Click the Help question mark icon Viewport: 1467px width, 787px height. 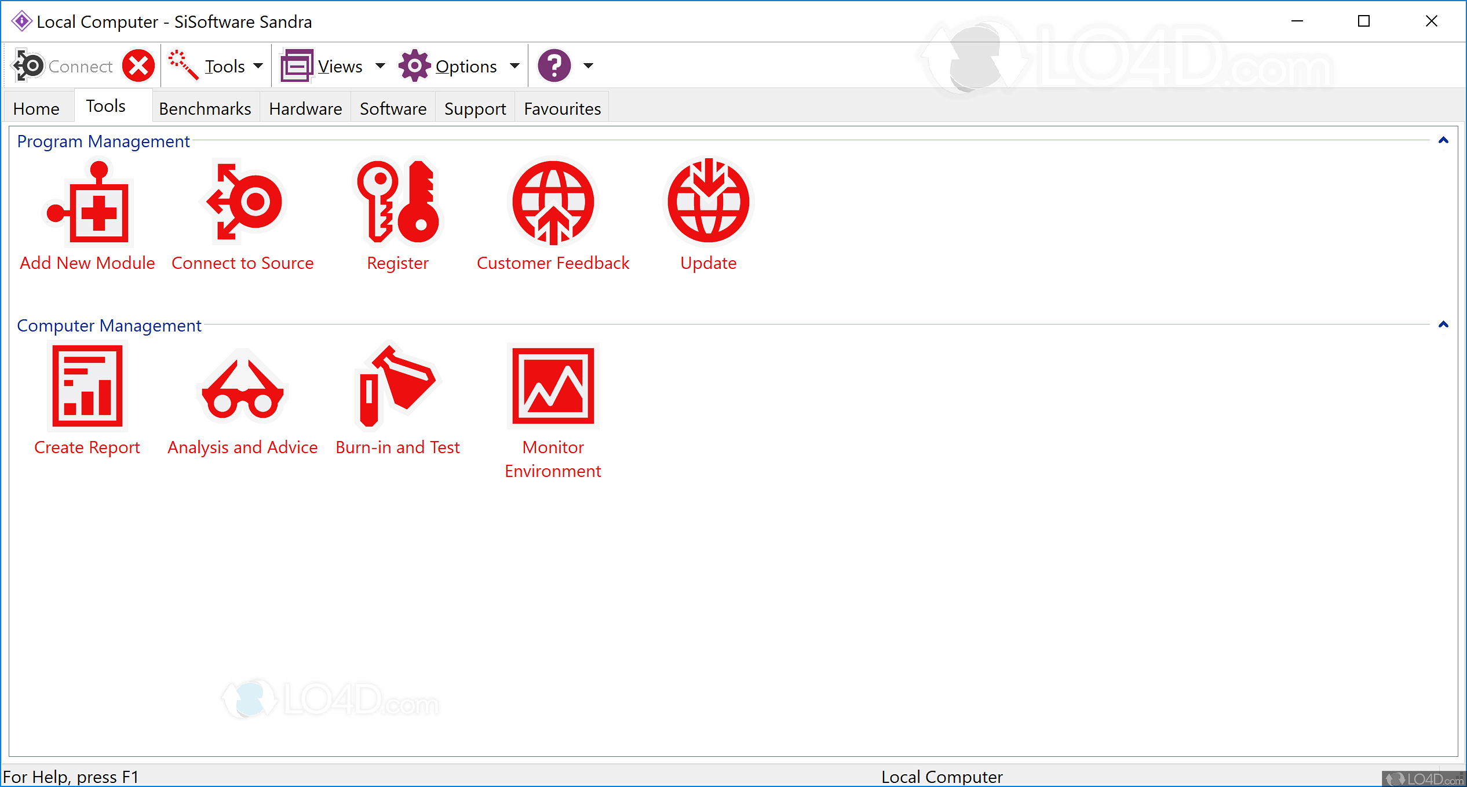coord(554,65)
